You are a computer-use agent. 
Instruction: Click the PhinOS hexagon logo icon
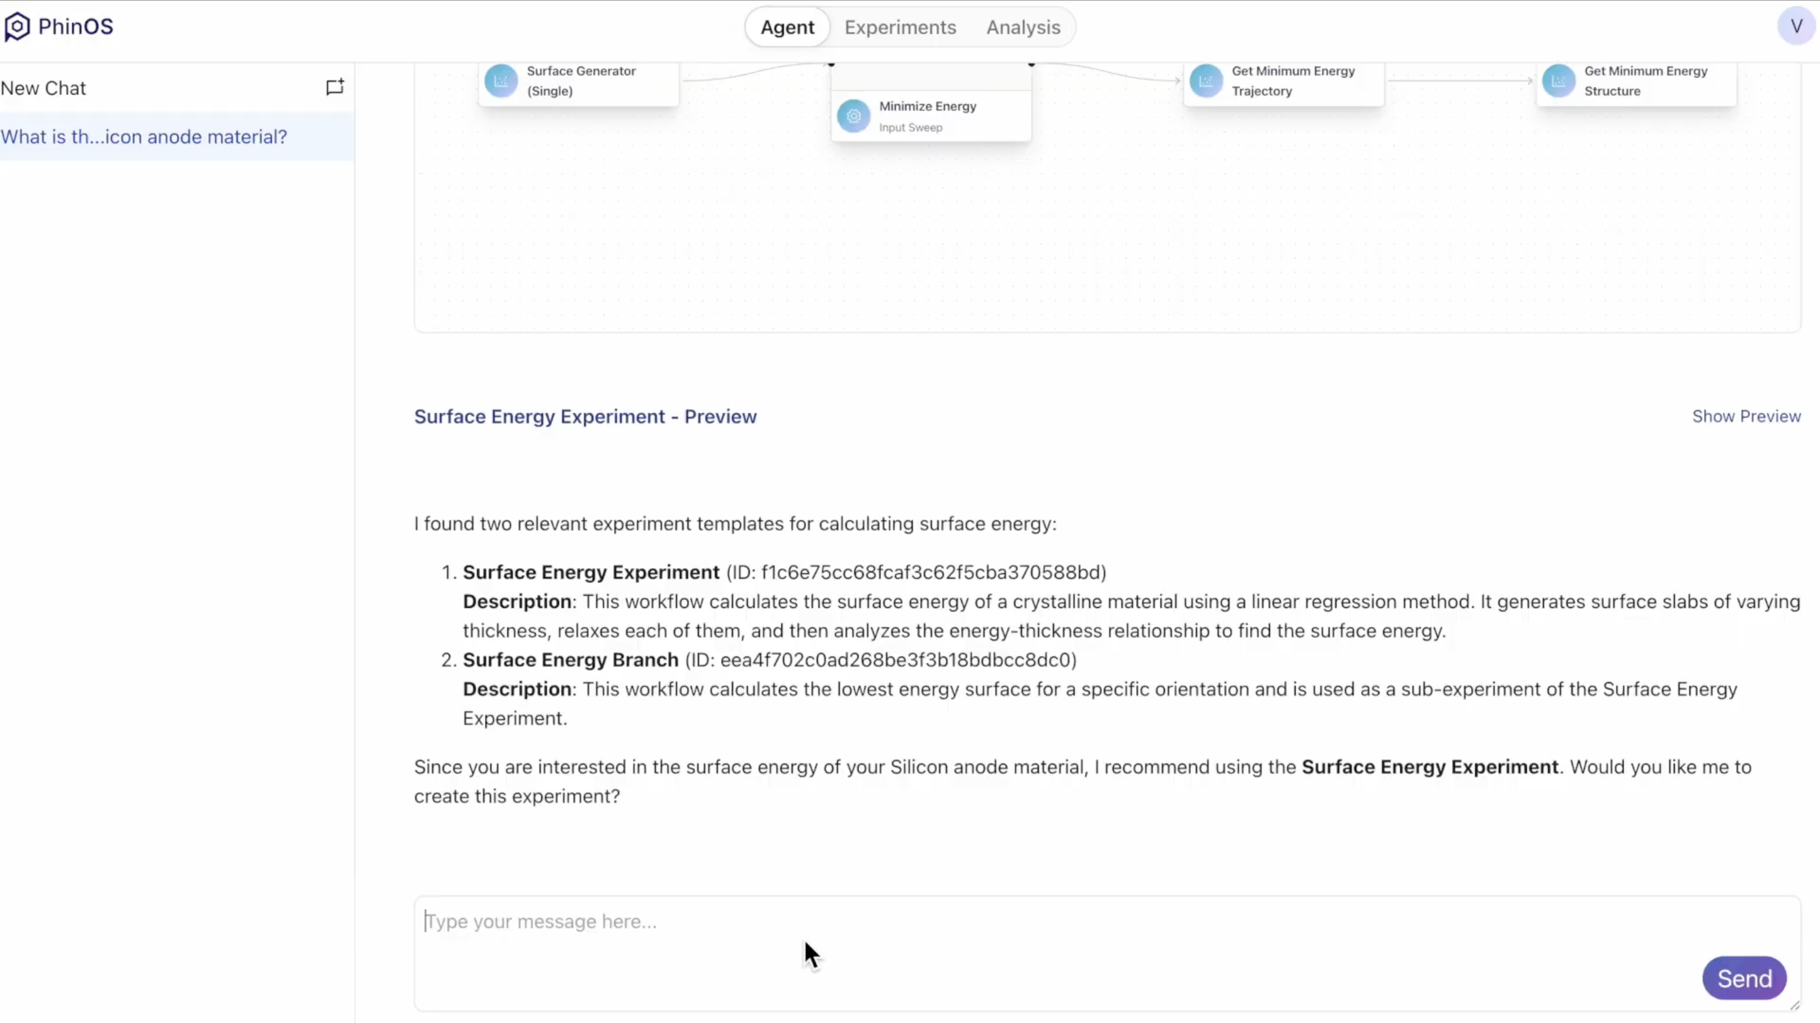pyautogui.click(x=17, y=27)
